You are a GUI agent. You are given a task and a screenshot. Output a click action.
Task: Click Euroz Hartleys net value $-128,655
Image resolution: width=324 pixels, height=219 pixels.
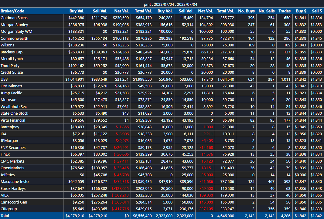click(x=120, y=188)
